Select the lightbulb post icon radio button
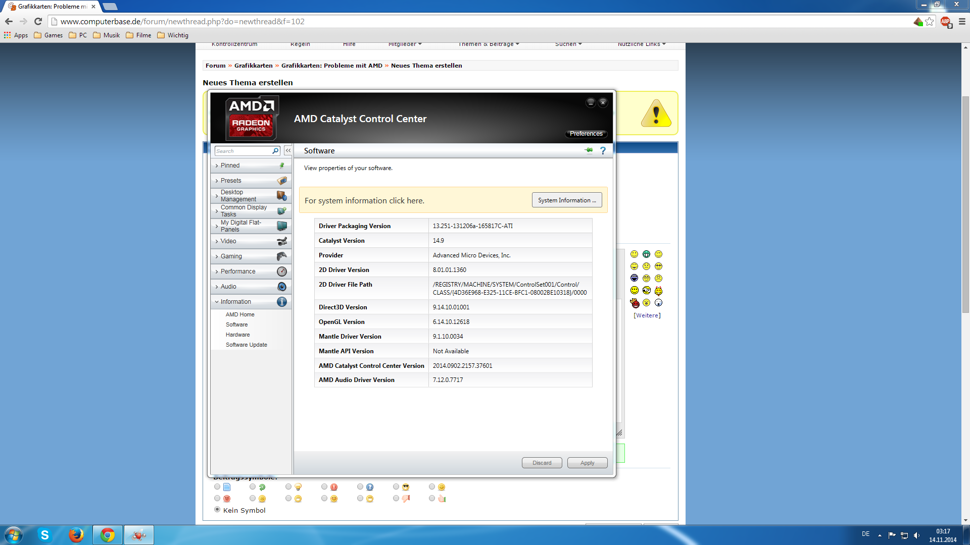970x545 pixels. coord(288,487)
